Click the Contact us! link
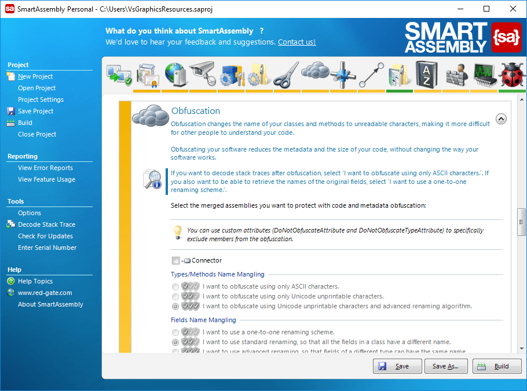The width and height of the screenshot is (527, 391). [x=297, y=42]
